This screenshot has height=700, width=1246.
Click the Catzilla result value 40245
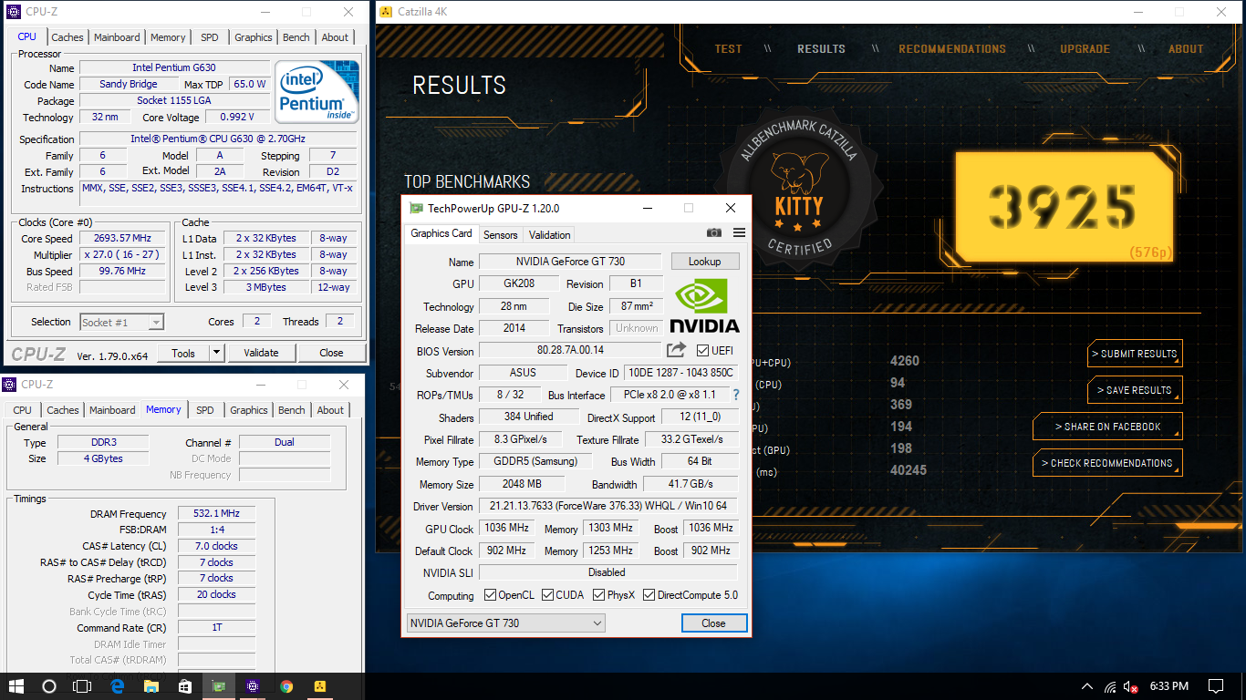[909, 470]
